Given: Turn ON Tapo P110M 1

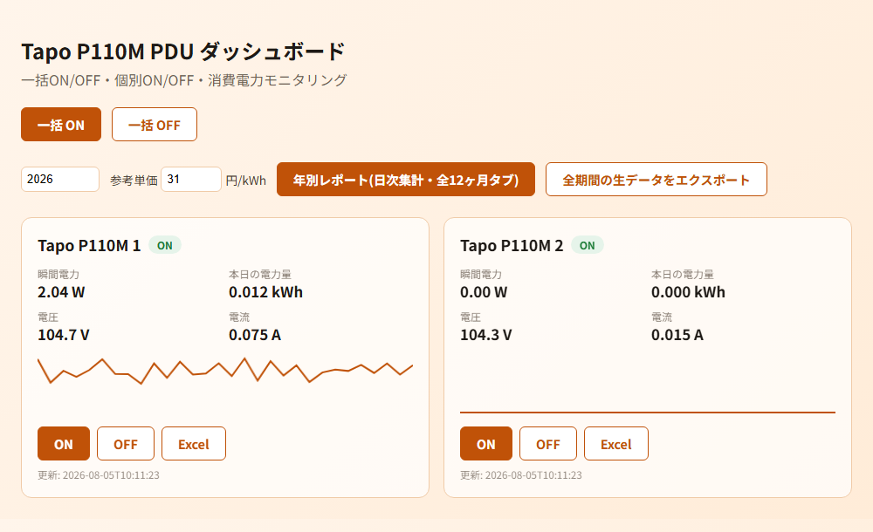Looking at the screenshot, I should click(64, 444).
